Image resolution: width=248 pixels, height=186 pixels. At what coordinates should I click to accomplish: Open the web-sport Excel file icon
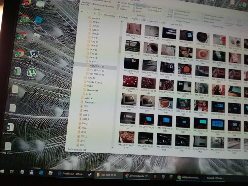point(17,73)
